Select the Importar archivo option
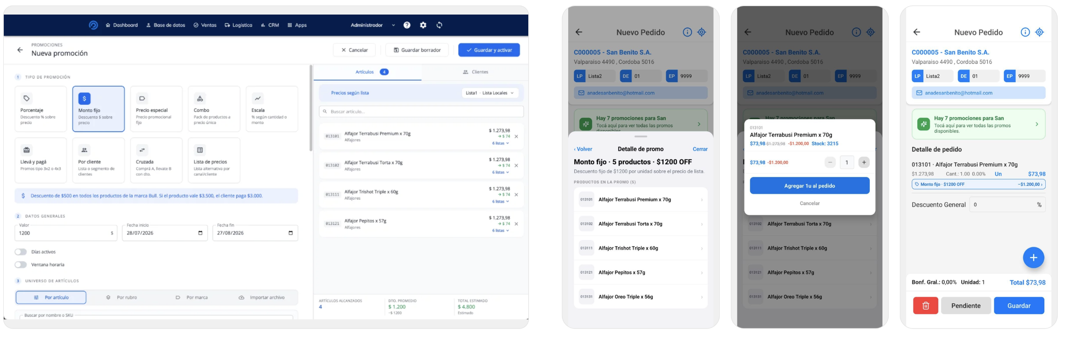Screen dimensions: 1065x337 (x=262, y=298)
